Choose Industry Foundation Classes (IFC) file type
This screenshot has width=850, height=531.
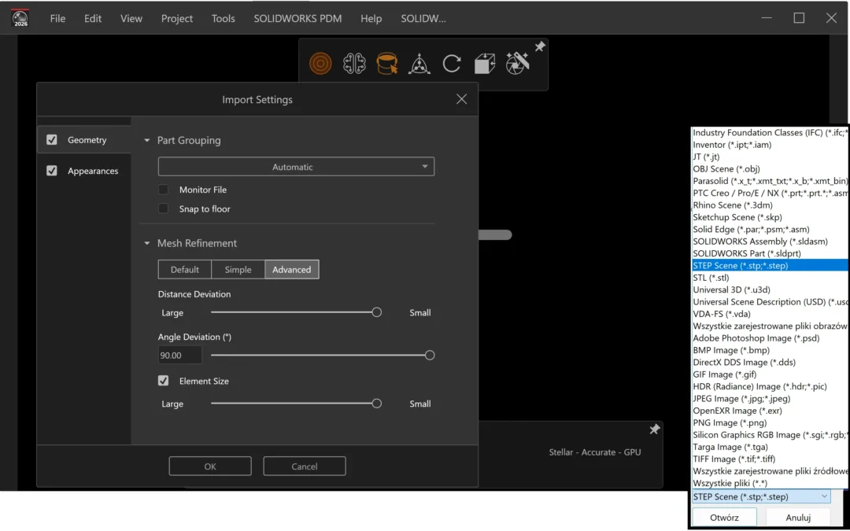pos(771,133)
